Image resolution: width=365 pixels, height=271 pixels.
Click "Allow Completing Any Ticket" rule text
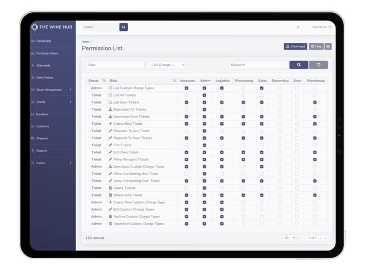[136, 174]
